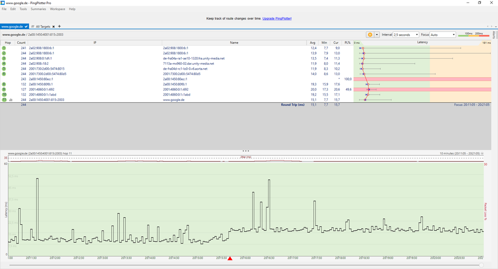Open the Edit menu
This screenshot has width=498, height=269.
pos(13,9)
